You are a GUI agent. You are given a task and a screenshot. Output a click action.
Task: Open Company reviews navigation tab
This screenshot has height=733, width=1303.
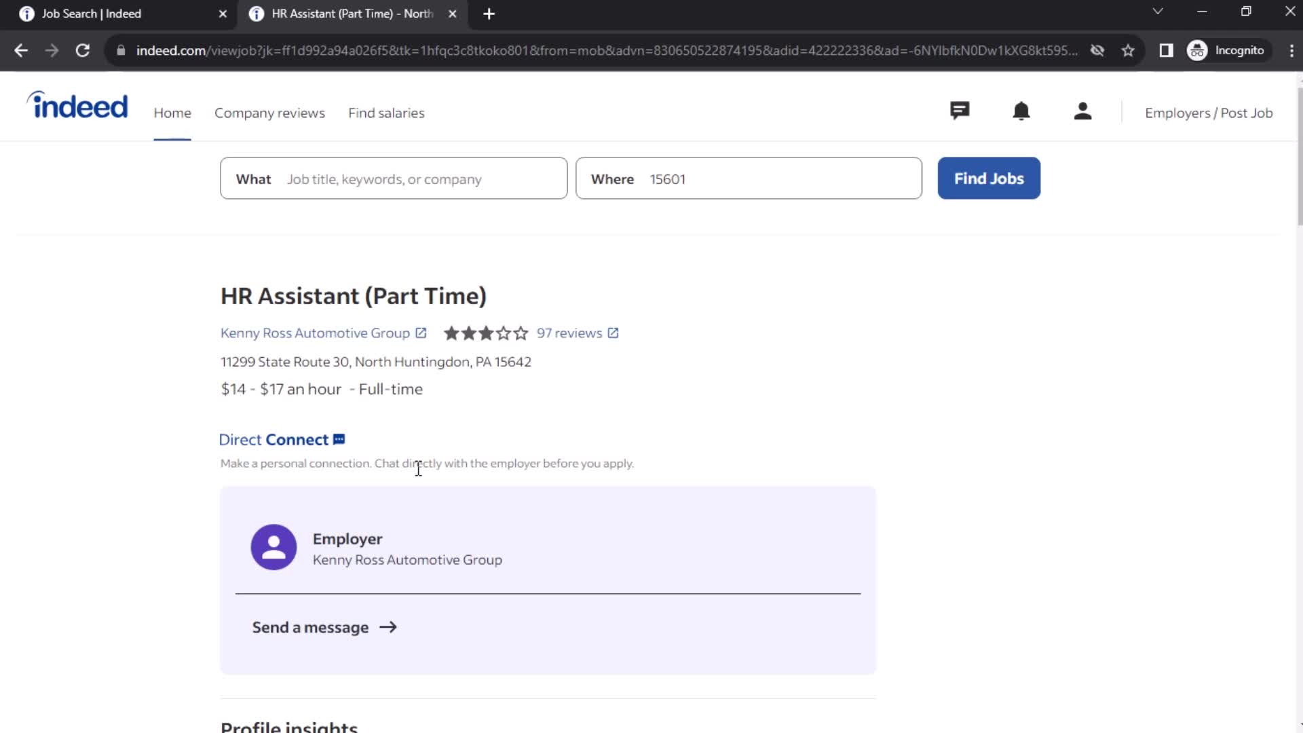pos(269,112)
